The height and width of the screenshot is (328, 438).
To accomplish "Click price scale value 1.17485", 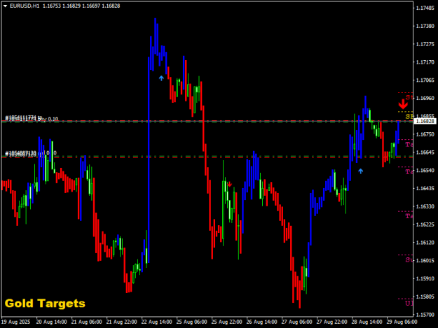I will (425, 8).
